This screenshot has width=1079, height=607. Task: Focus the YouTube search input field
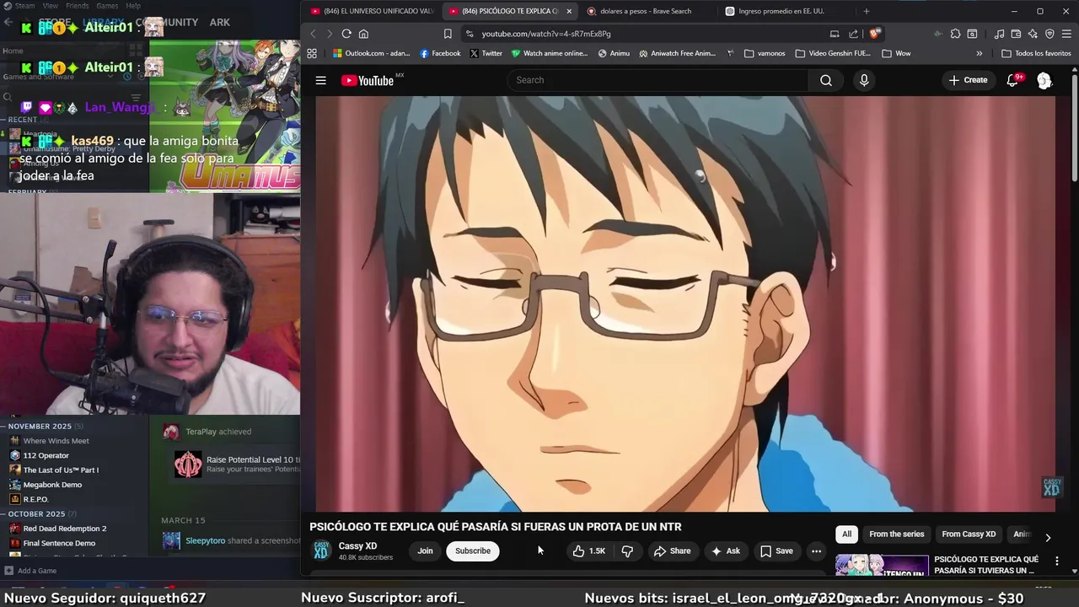tap(658, 80)
